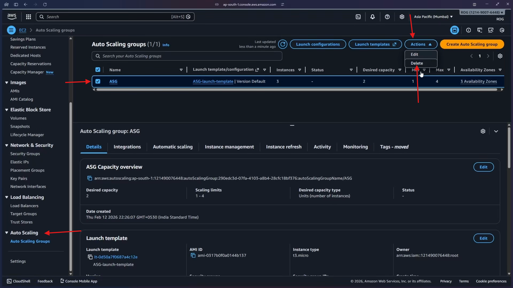Click the search field for Auto Scaling groups
This screenshot has width=513, height=288.
click(x=187, y=56)
